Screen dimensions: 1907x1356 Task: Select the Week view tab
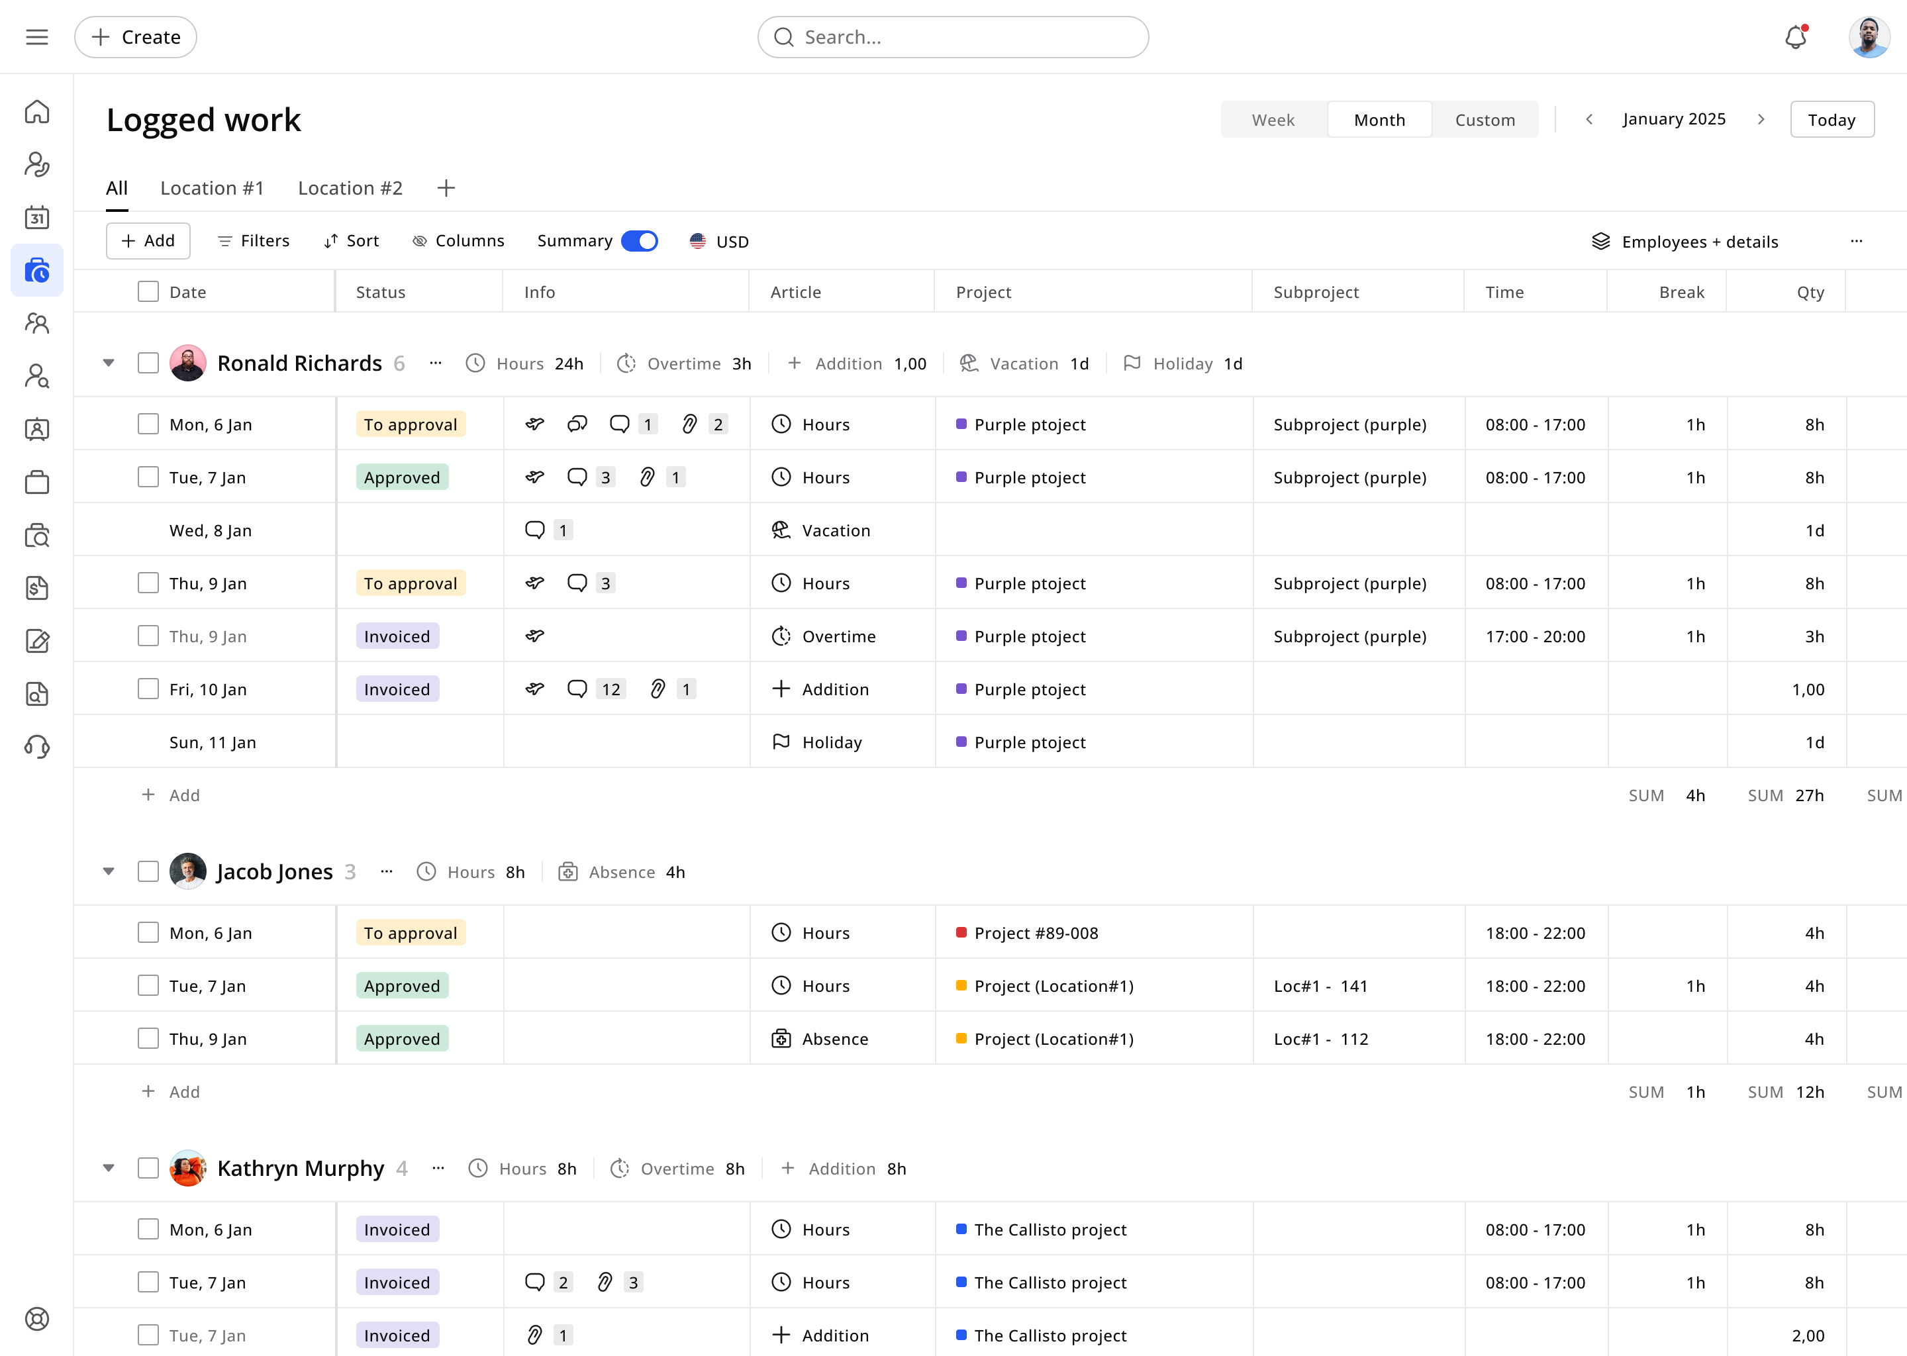pyautogui.click(x=1273, y=119)
